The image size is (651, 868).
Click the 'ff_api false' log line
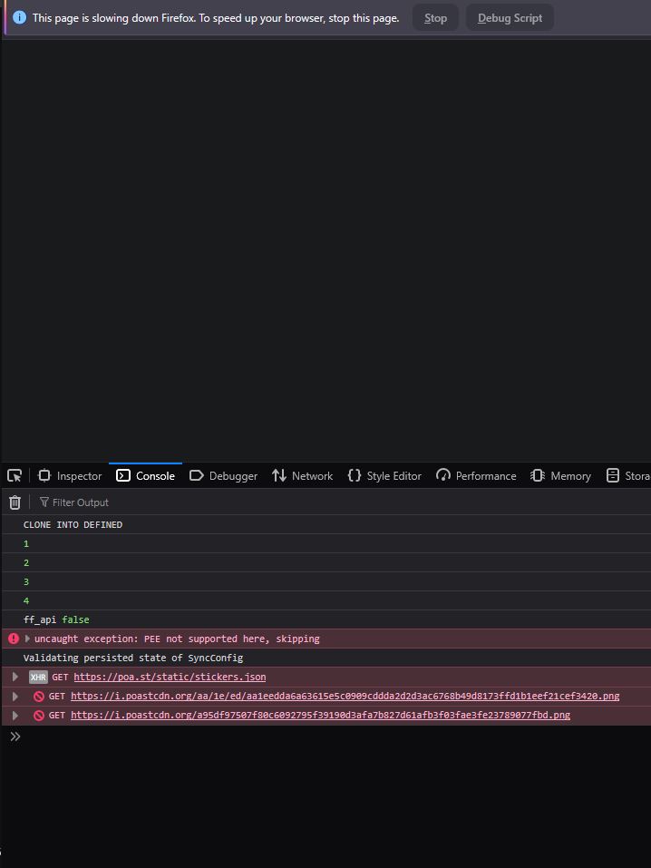click(56, 620)
